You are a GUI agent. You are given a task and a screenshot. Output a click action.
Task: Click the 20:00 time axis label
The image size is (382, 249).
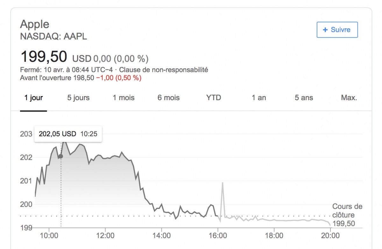pos(330,236)
